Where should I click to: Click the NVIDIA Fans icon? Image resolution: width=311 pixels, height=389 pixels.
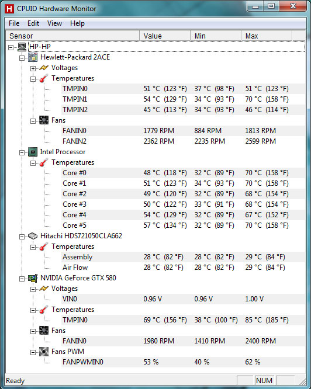(44, 331)
